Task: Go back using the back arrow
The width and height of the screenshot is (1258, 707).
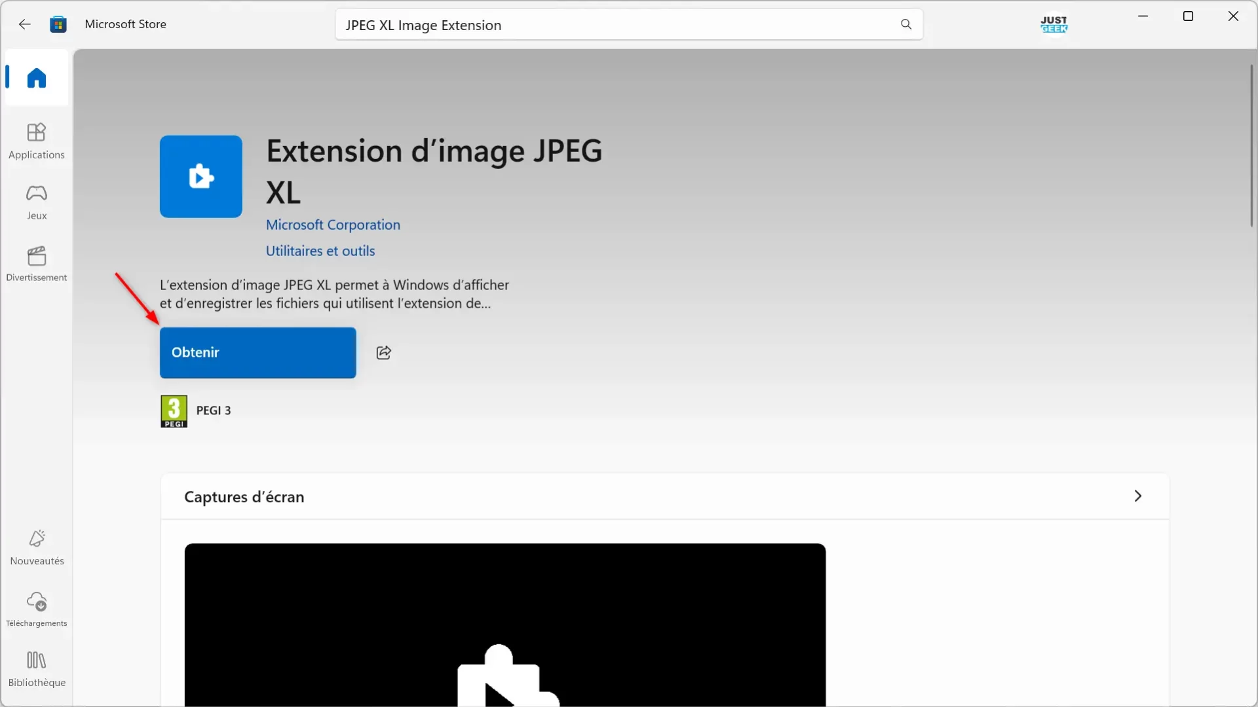Action: (x=24, y=24)
